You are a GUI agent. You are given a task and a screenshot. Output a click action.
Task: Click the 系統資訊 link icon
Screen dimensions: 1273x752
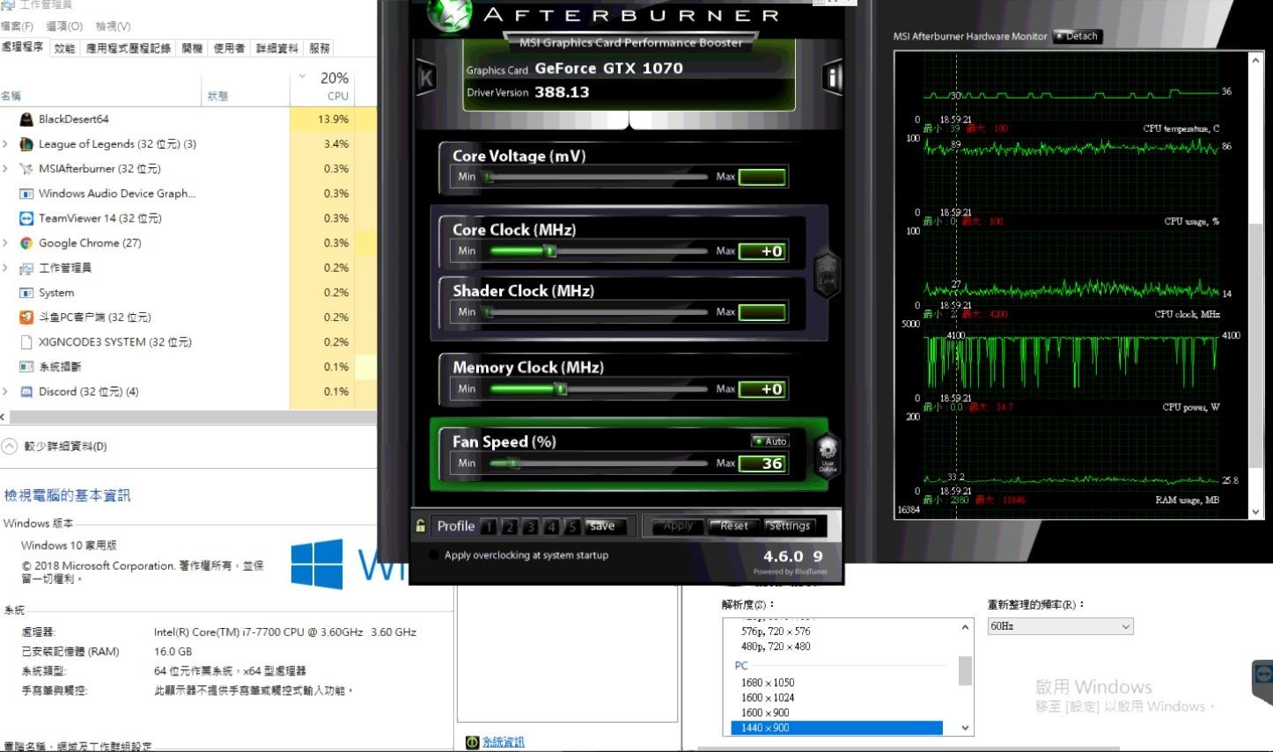coord(472,742)
